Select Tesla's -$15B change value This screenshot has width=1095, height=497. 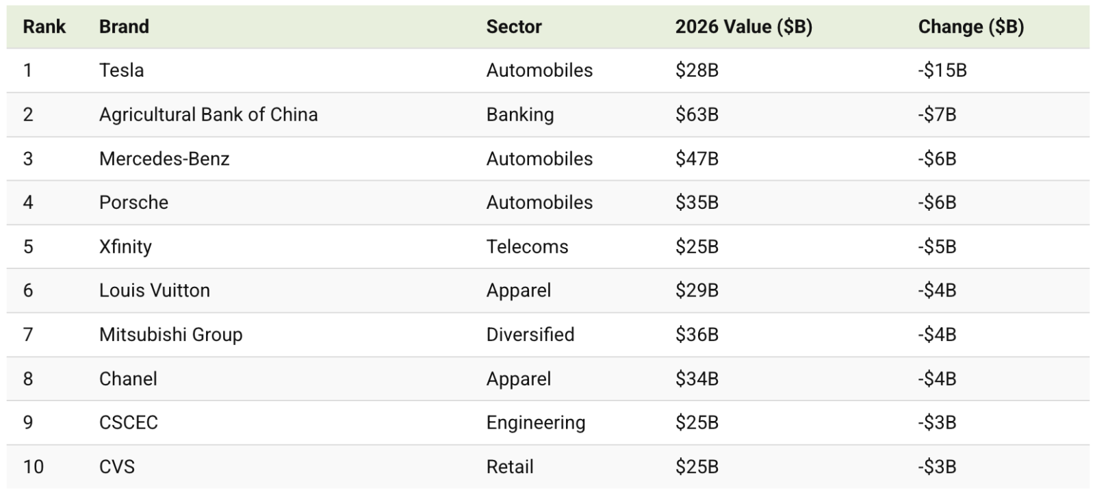click(942, 71)
